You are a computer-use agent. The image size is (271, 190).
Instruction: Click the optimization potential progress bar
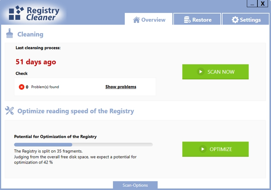pos(83,145)
